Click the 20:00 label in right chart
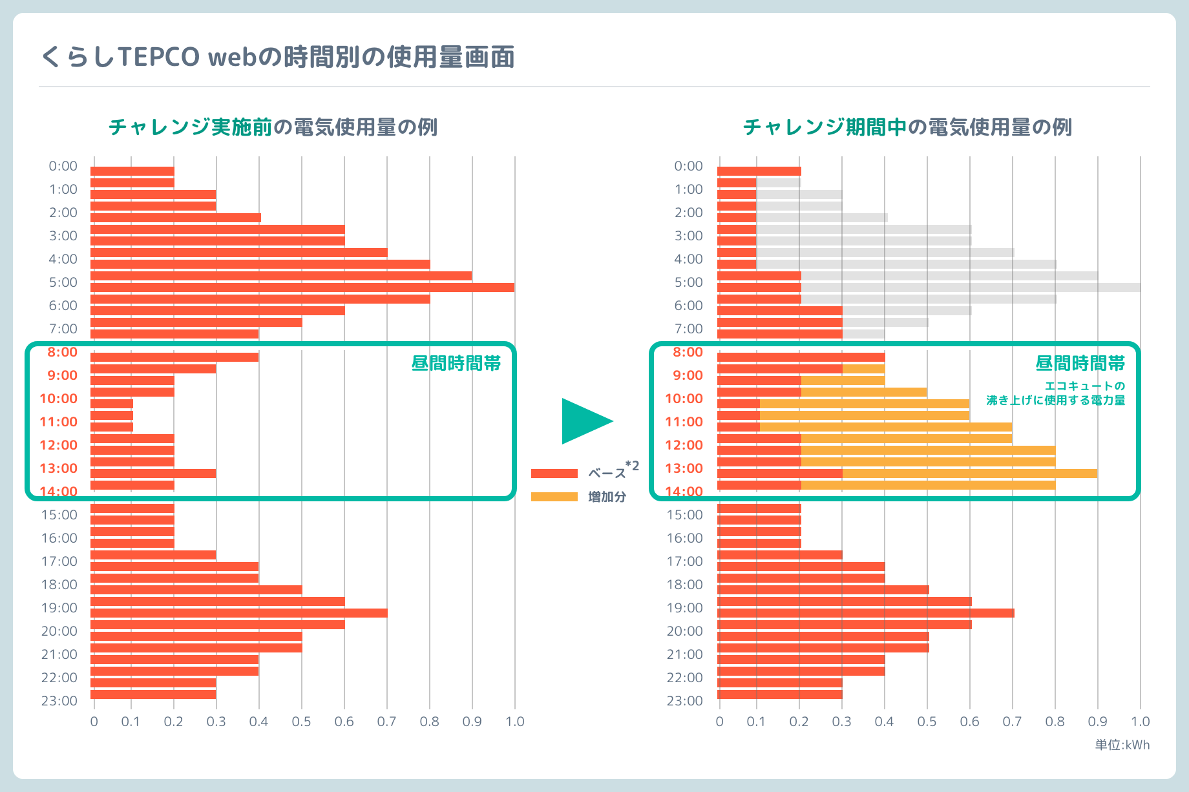 (684, 631)
